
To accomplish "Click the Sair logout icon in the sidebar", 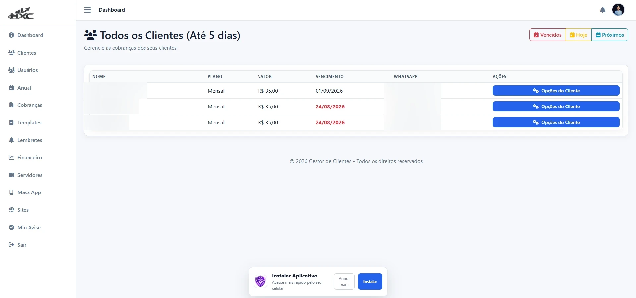I will (x=11, y=245).
